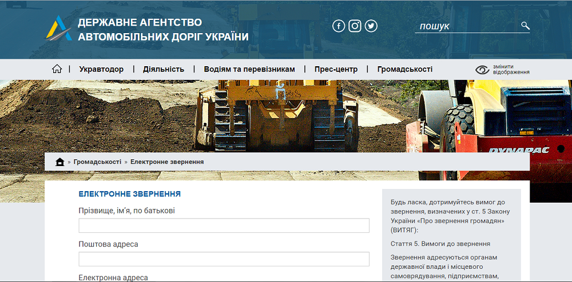This screenshot has width=572, height=282.
Task: Click the site title 'Державне агентство автомобільних доріг України'
Action: point(163,30)
